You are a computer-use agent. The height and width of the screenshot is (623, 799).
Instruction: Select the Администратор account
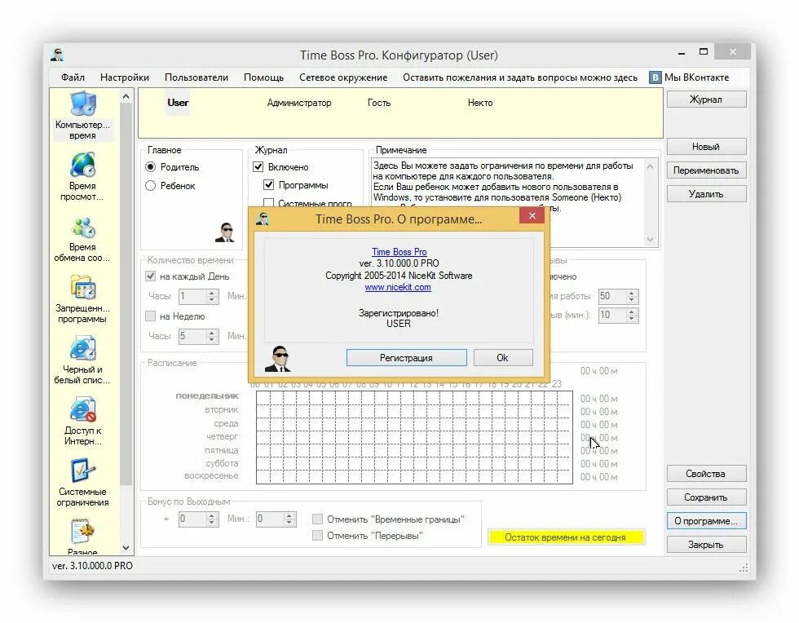(x=299, y=103)
